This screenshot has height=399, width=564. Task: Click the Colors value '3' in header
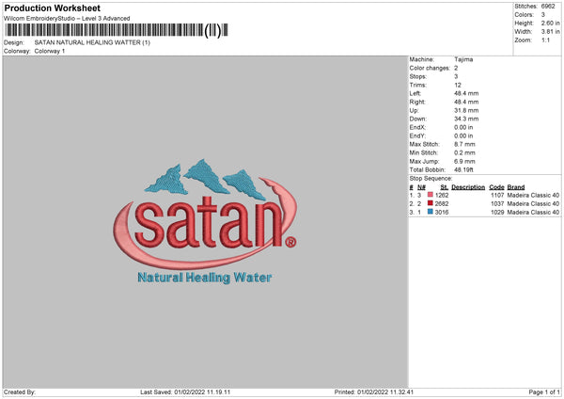[542, 15]
